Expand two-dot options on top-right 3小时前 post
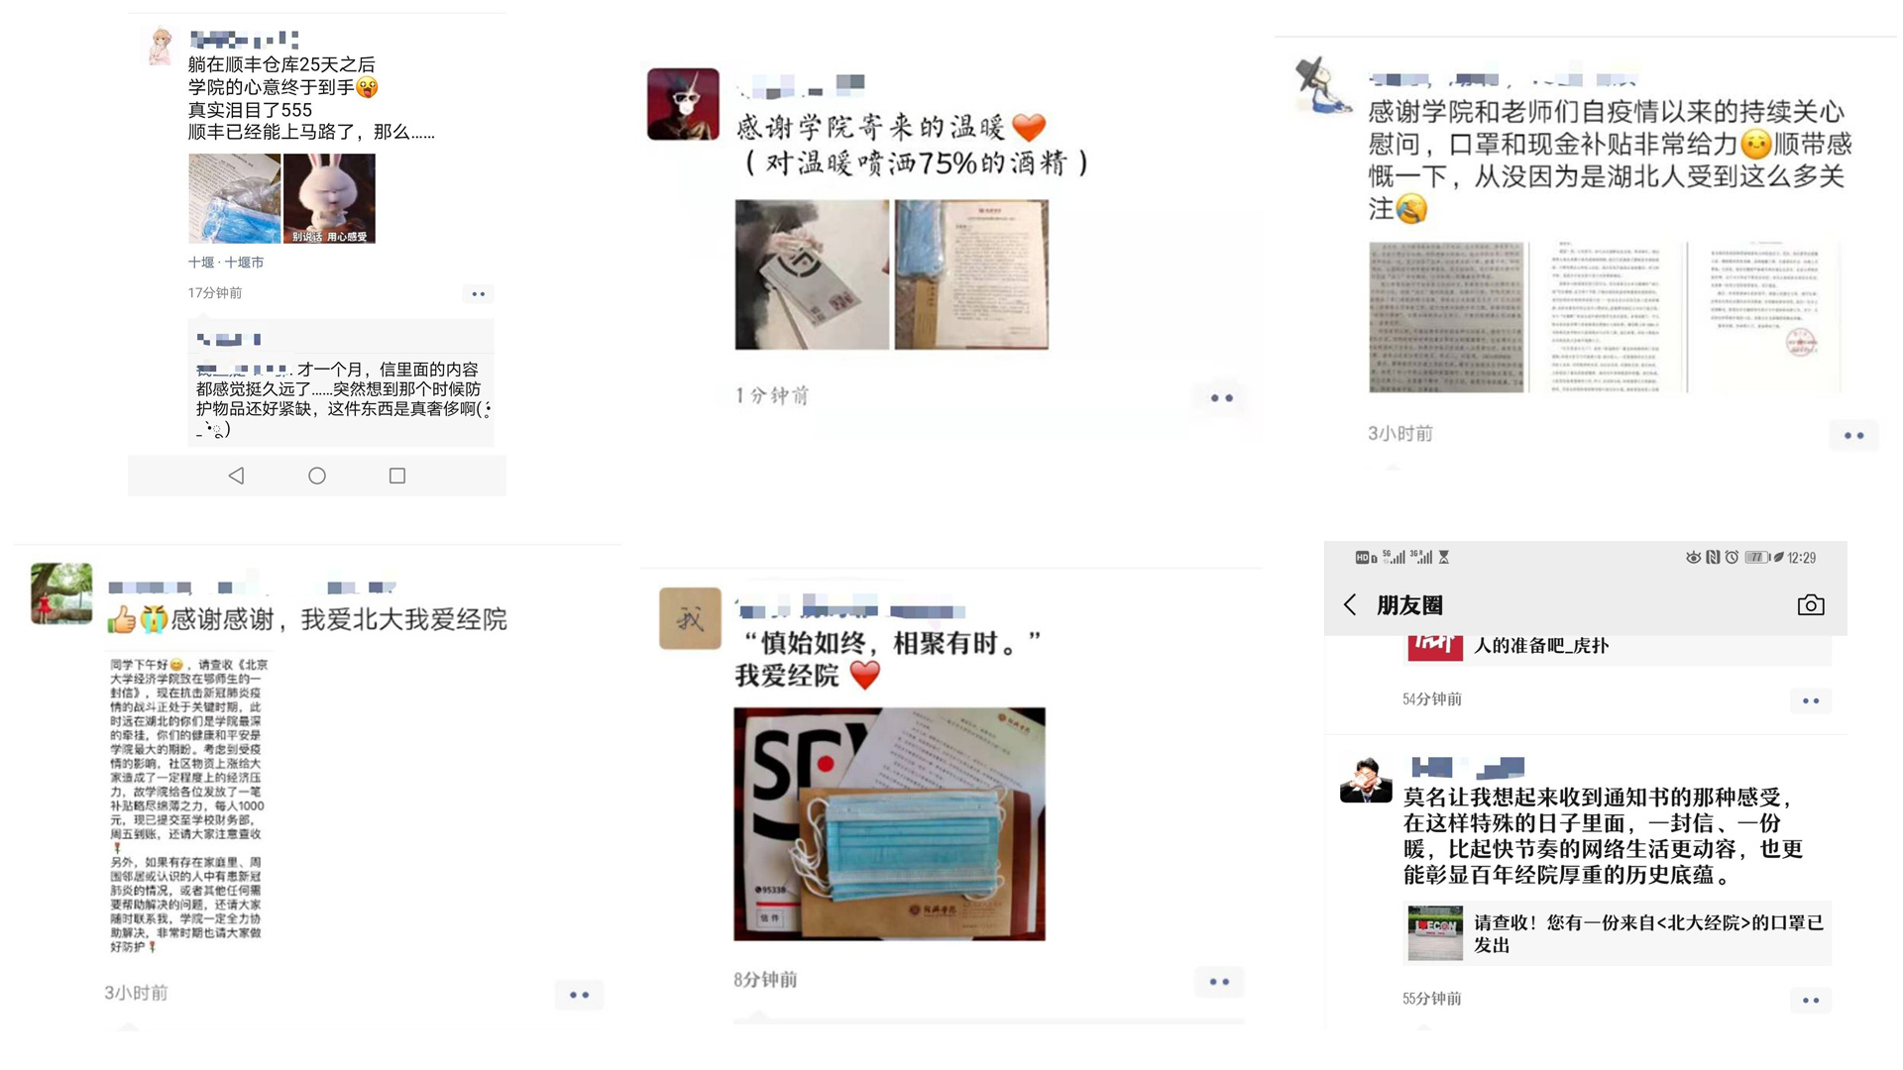This screenshot has width=1903, height=1070. tap(1853, 436)
